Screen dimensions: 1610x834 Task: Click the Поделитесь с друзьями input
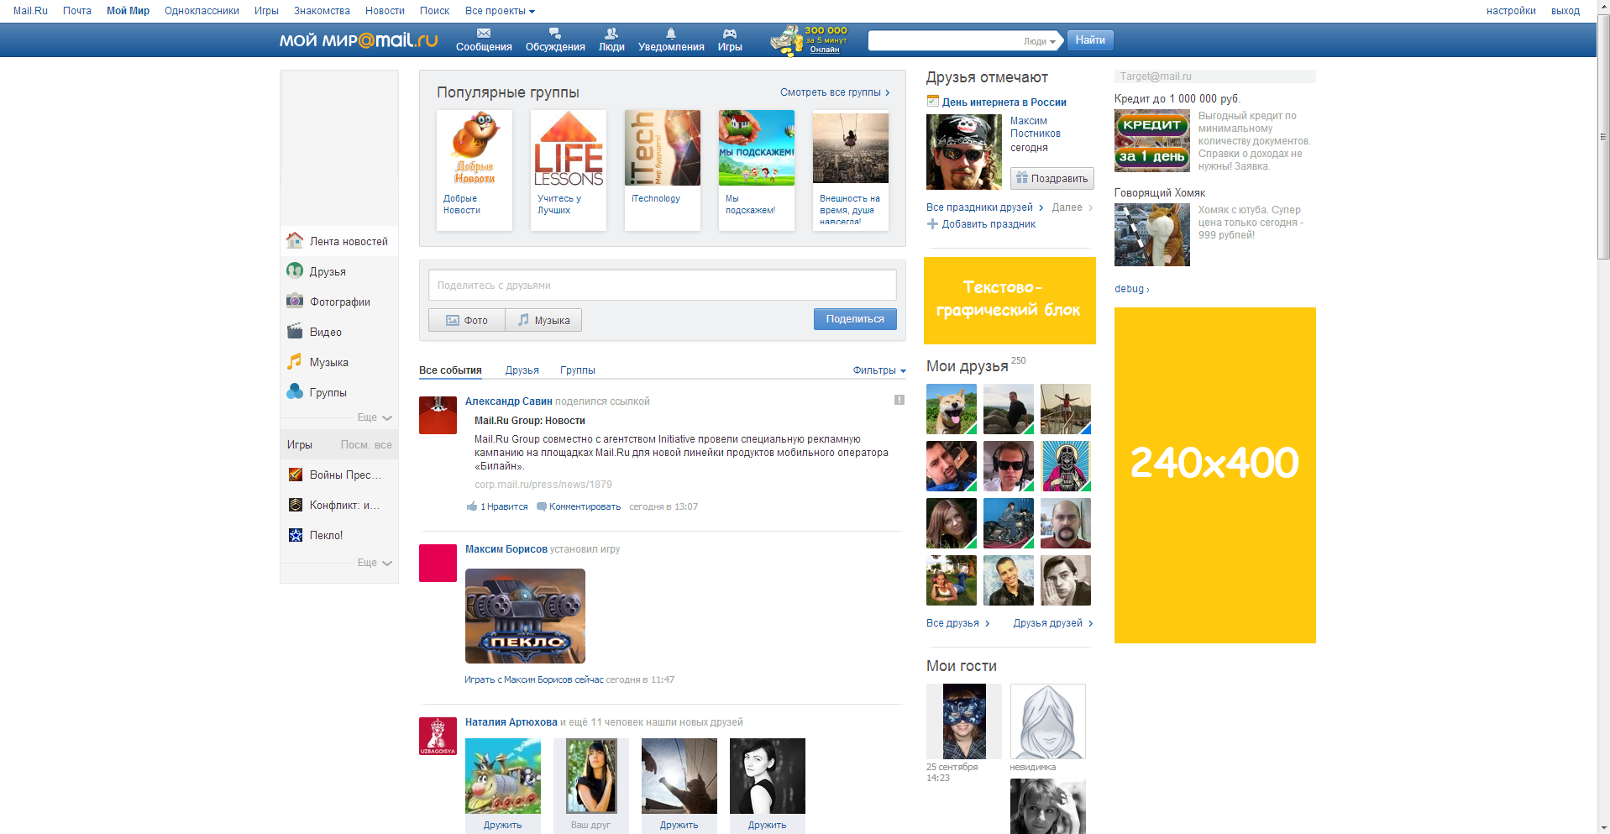tap(663, 285)
